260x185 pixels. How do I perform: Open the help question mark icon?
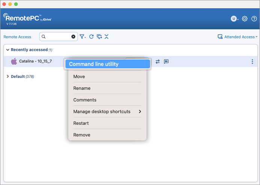click(x=254, y=19)
